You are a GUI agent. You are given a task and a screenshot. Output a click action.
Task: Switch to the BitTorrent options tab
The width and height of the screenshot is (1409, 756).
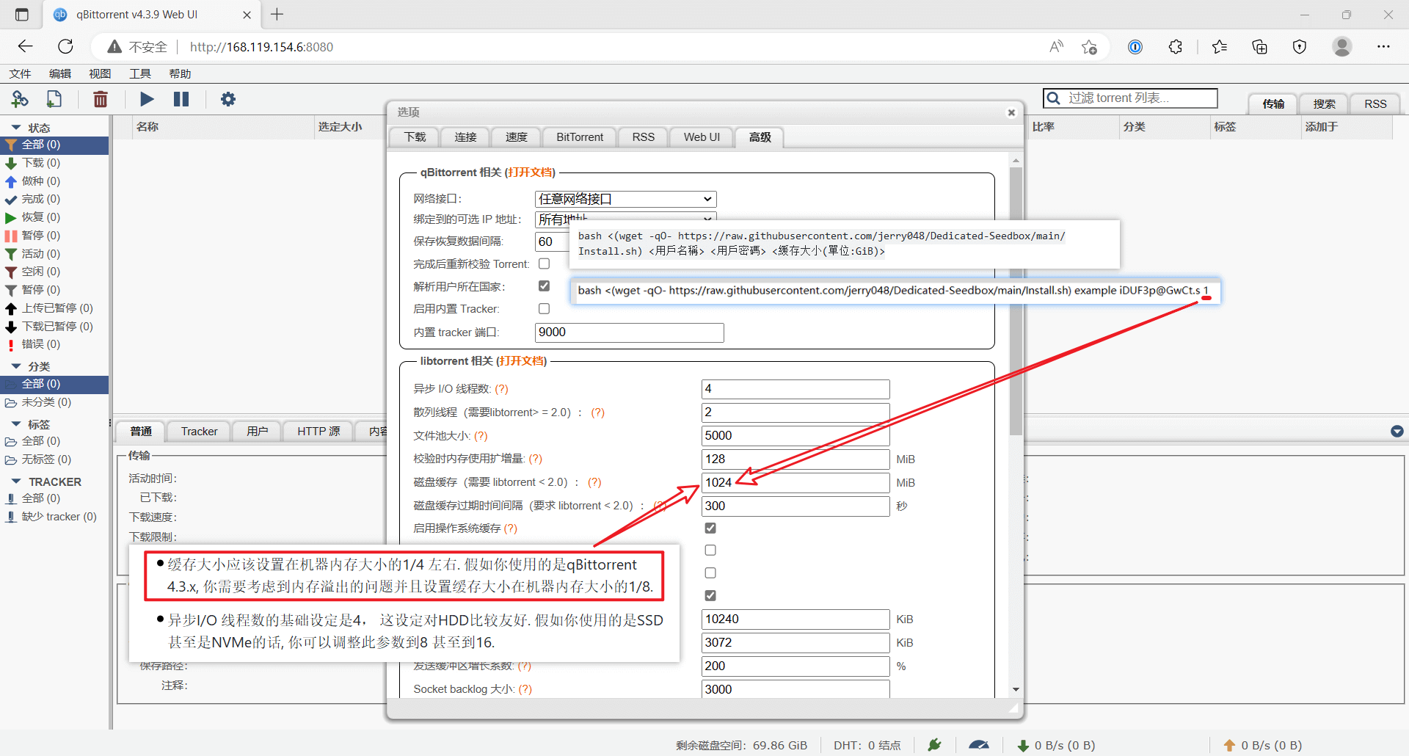580,137
